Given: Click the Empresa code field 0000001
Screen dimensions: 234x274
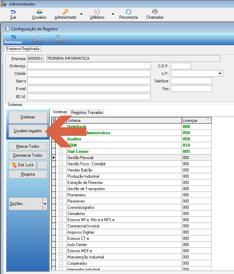Looking at the screenshot, I should (x=36, y=58).
